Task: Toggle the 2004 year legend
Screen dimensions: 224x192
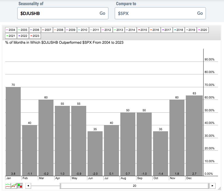Action: click(11, 30)
